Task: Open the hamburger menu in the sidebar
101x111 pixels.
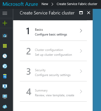Action: pos(5,13)
